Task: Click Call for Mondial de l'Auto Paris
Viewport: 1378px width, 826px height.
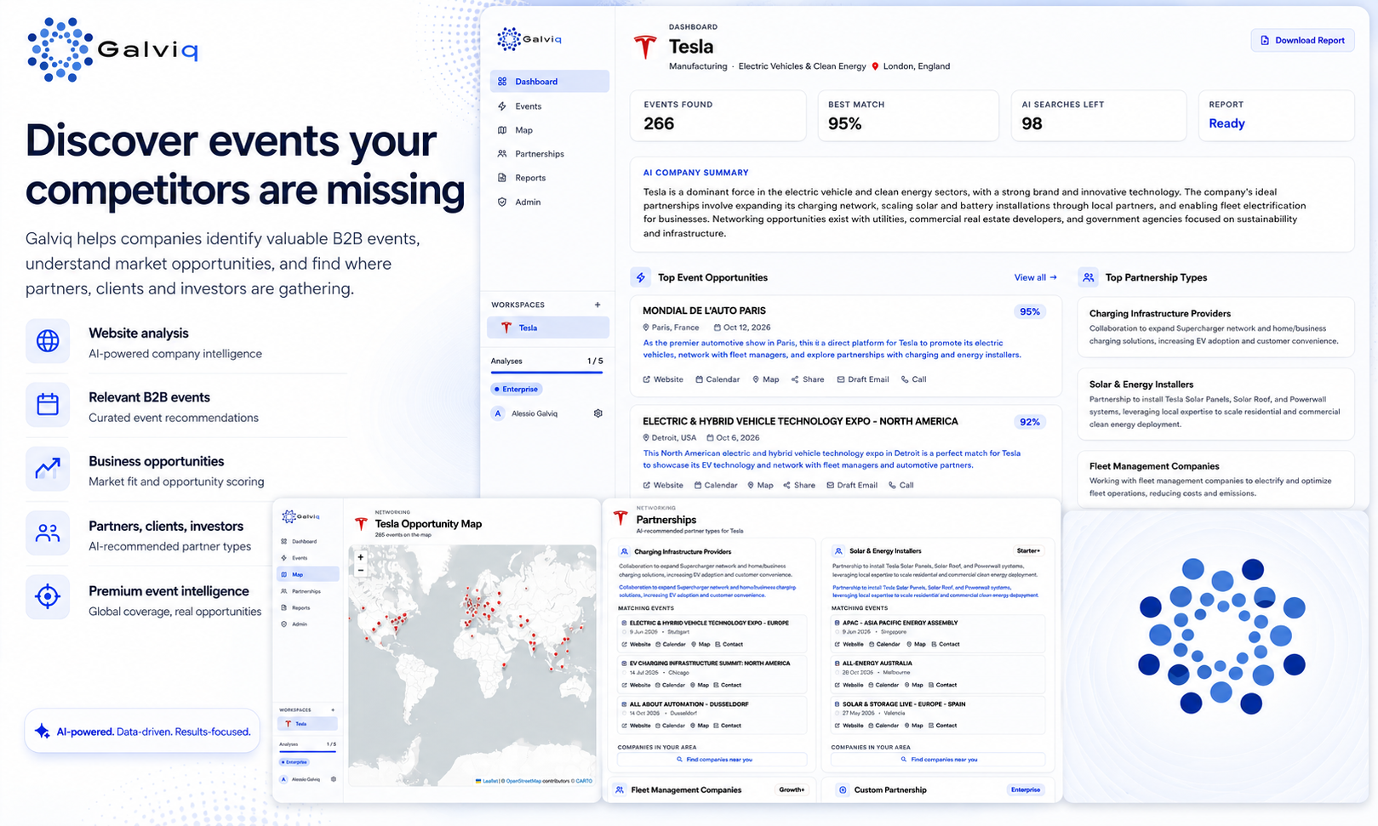Action: (914, 379)
